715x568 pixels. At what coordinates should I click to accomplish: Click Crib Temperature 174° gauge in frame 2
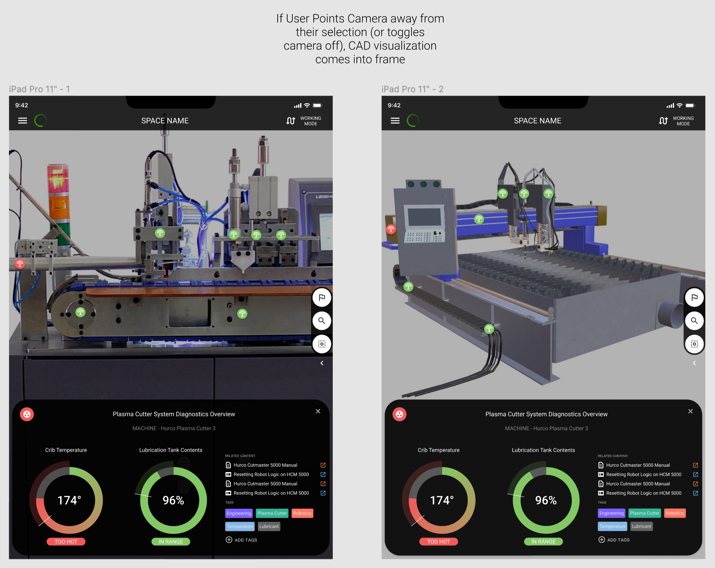442,500
